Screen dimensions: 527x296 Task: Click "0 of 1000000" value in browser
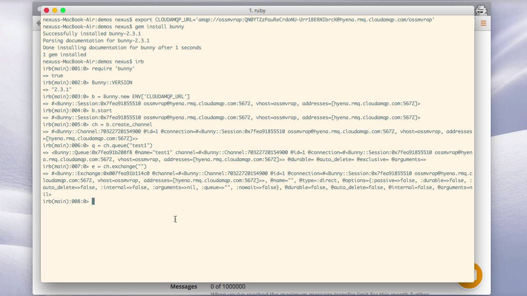coord(228,287)
